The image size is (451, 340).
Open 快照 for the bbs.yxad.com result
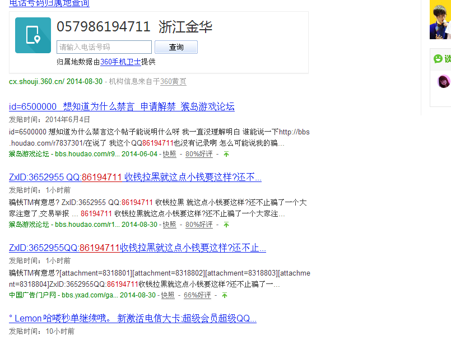pos(168,295)
